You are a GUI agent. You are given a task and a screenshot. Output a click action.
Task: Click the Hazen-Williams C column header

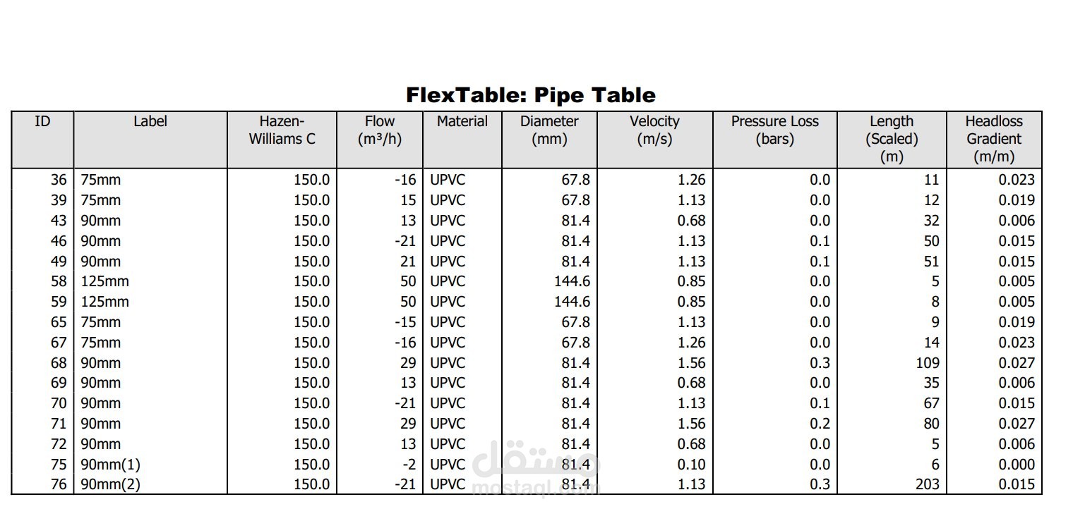click(x=282, y=140)
